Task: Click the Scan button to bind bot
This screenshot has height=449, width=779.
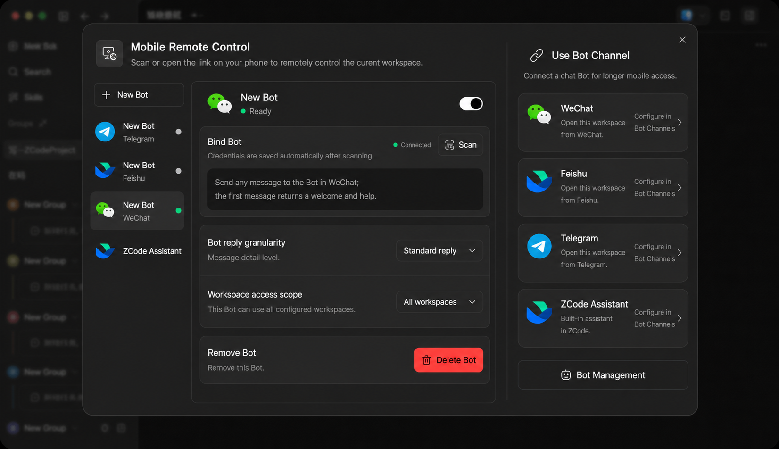Action: [460, 145]
